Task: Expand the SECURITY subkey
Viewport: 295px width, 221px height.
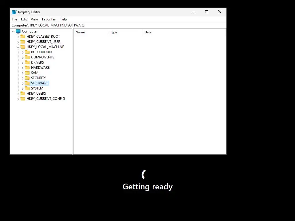Action: point(22,78)
